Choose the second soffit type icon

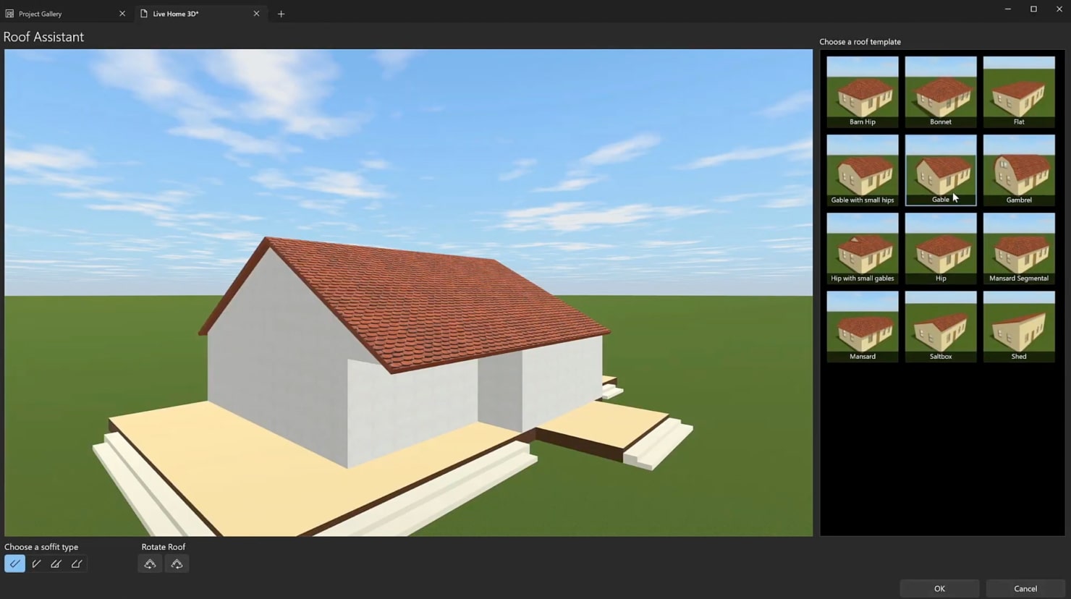point(36,564)
